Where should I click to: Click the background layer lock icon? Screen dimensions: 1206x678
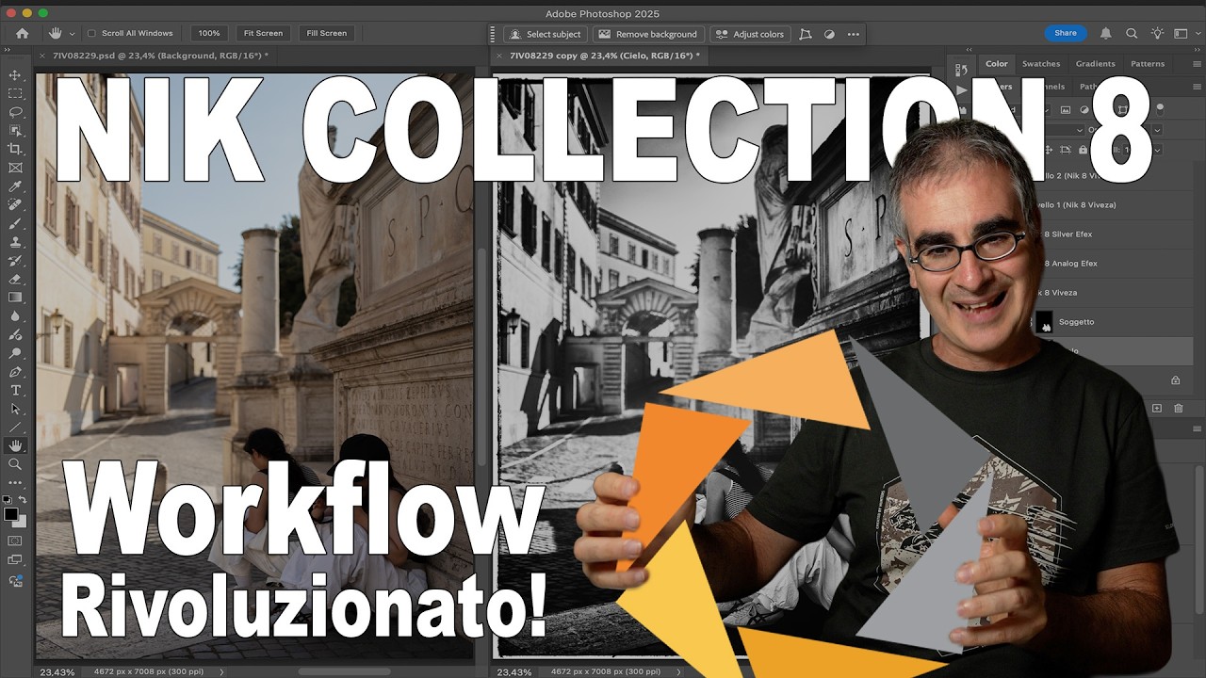[x=1175, y=380]
